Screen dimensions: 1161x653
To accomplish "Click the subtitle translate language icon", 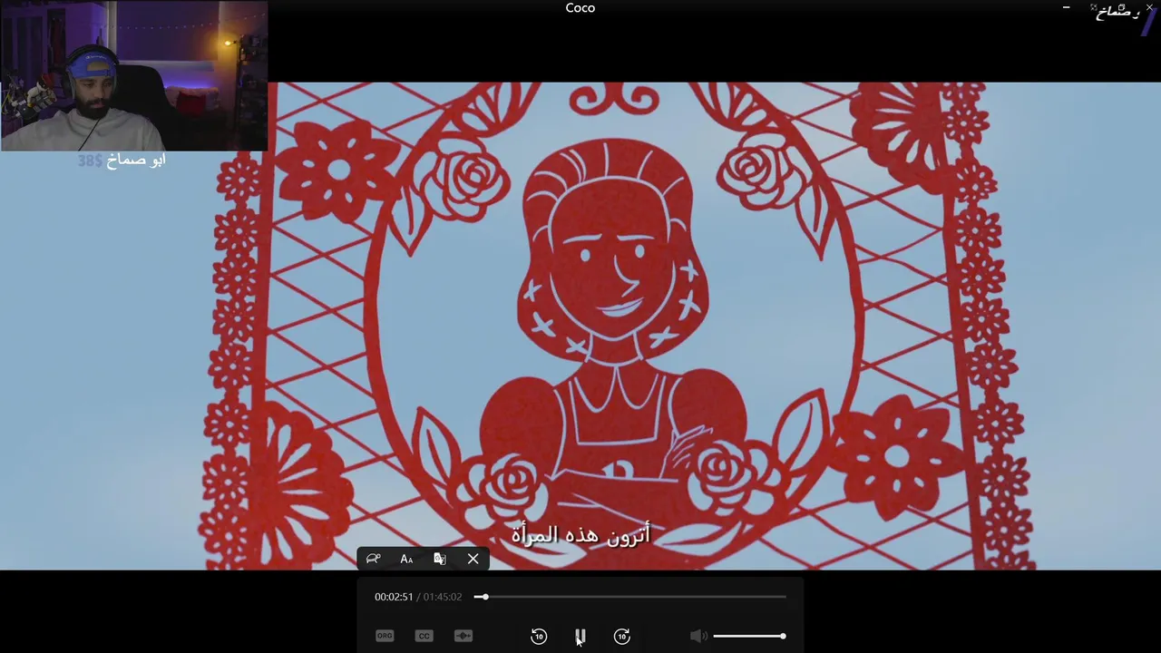I will (x=440, y=559).
